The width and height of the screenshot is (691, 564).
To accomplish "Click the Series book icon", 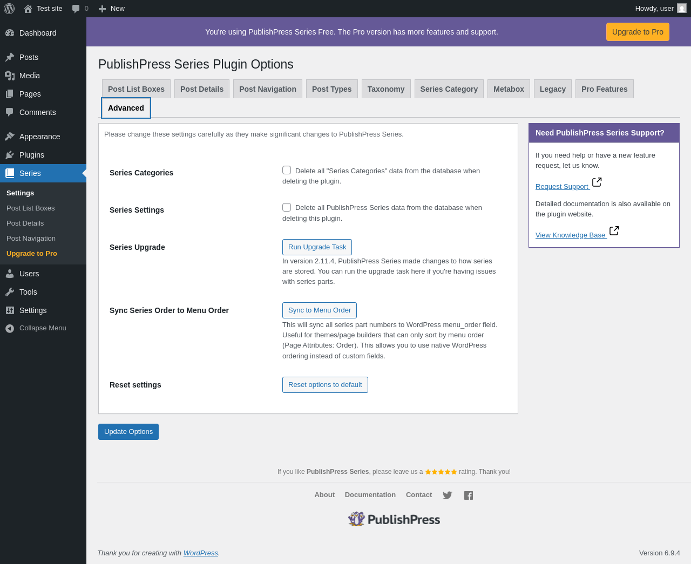I will pos(10,173).
